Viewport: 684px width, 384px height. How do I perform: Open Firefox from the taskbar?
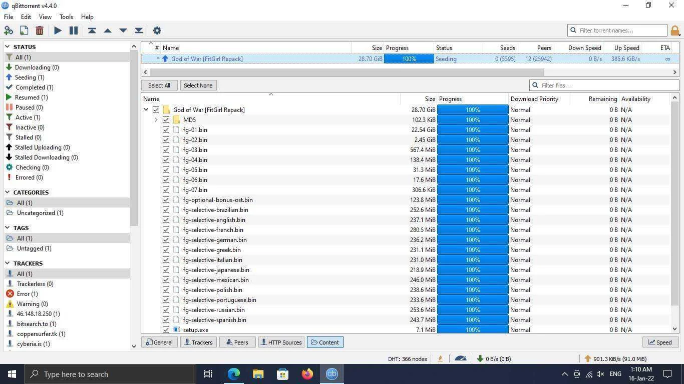(x=307, y=374)
